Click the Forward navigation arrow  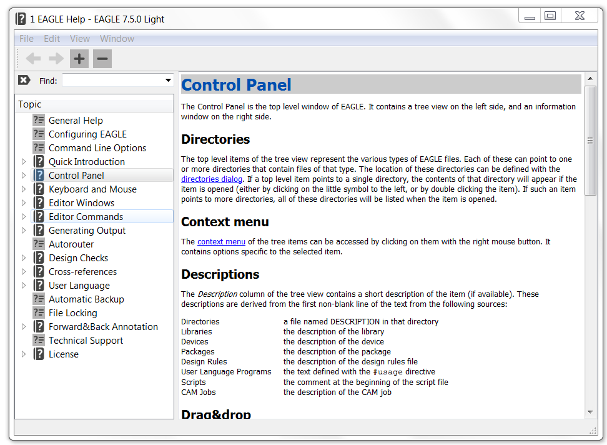click(56, 59)
